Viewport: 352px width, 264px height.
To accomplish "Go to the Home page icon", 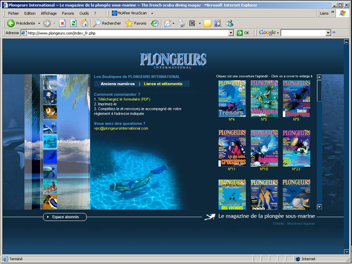I will coord(84,23).
